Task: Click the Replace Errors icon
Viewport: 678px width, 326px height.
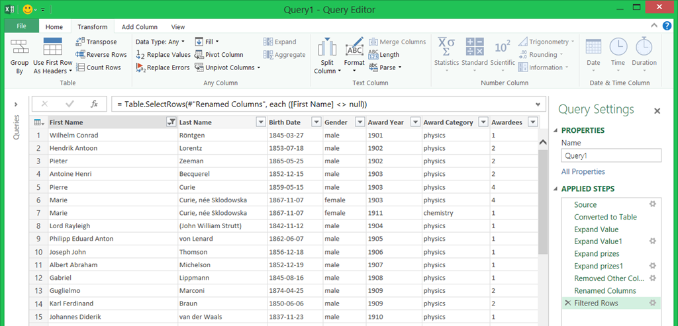Action: tap(140, 67)
